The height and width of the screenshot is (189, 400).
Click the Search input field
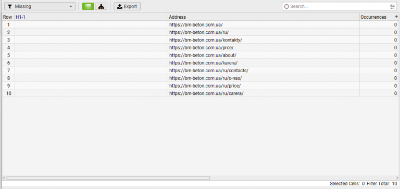(339, 6)
